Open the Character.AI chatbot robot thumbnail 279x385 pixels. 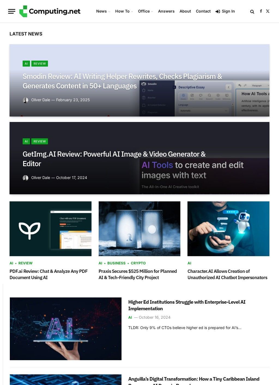[x=228, y=229]
